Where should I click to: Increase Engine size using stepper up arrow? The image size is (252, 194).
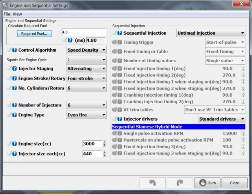point(104,142)
